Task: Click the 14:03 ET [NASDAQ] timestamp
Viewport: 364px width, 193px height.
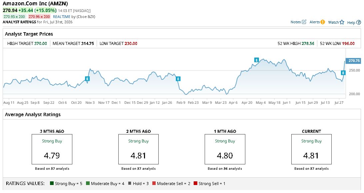Action: [x=74, y=11]
